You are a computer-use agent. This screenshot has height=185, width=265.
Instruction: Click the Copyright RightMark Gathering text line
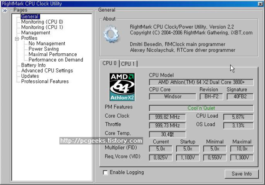click(191, 33)
